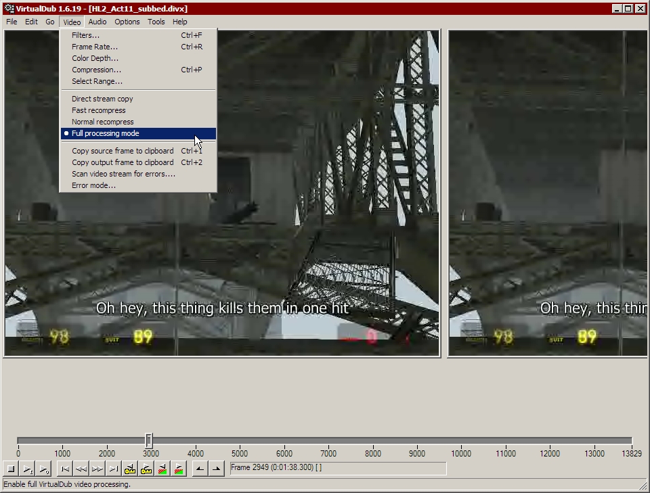Open the Tools menu
The height and width of the screenshot is (493, 650).
[x=156, y=22]
